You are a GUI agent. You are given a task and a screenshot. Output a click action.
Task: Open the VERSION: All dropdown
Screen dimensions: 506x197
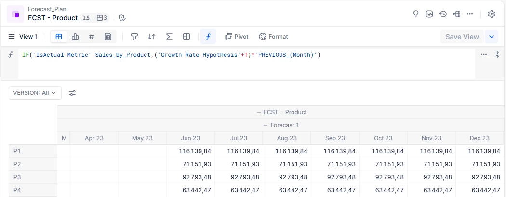coord(35,93)
